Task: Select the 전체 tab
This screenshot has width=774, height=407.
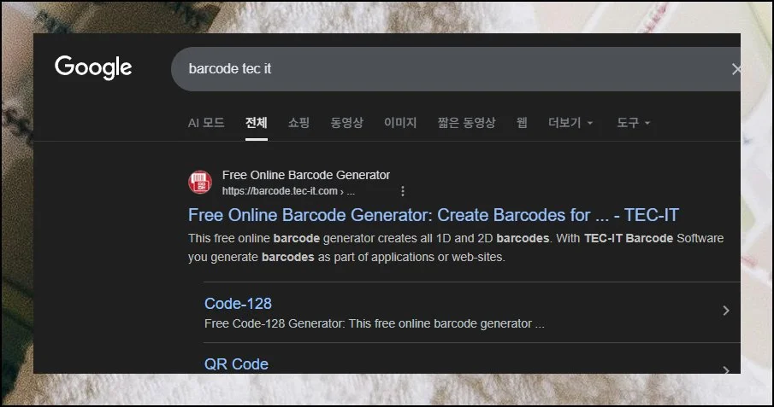Action: [257, 123]
